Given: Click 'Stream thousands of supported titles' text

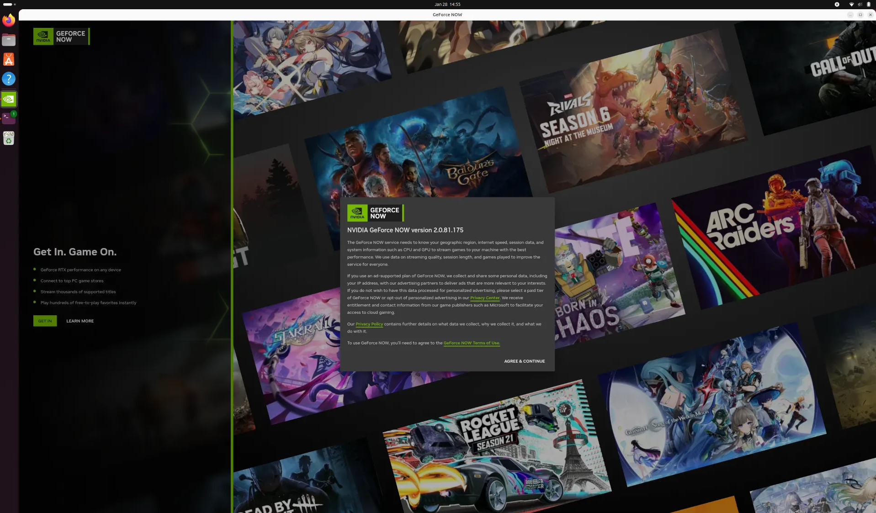Looking at the screenshot, I should (78, 292).
